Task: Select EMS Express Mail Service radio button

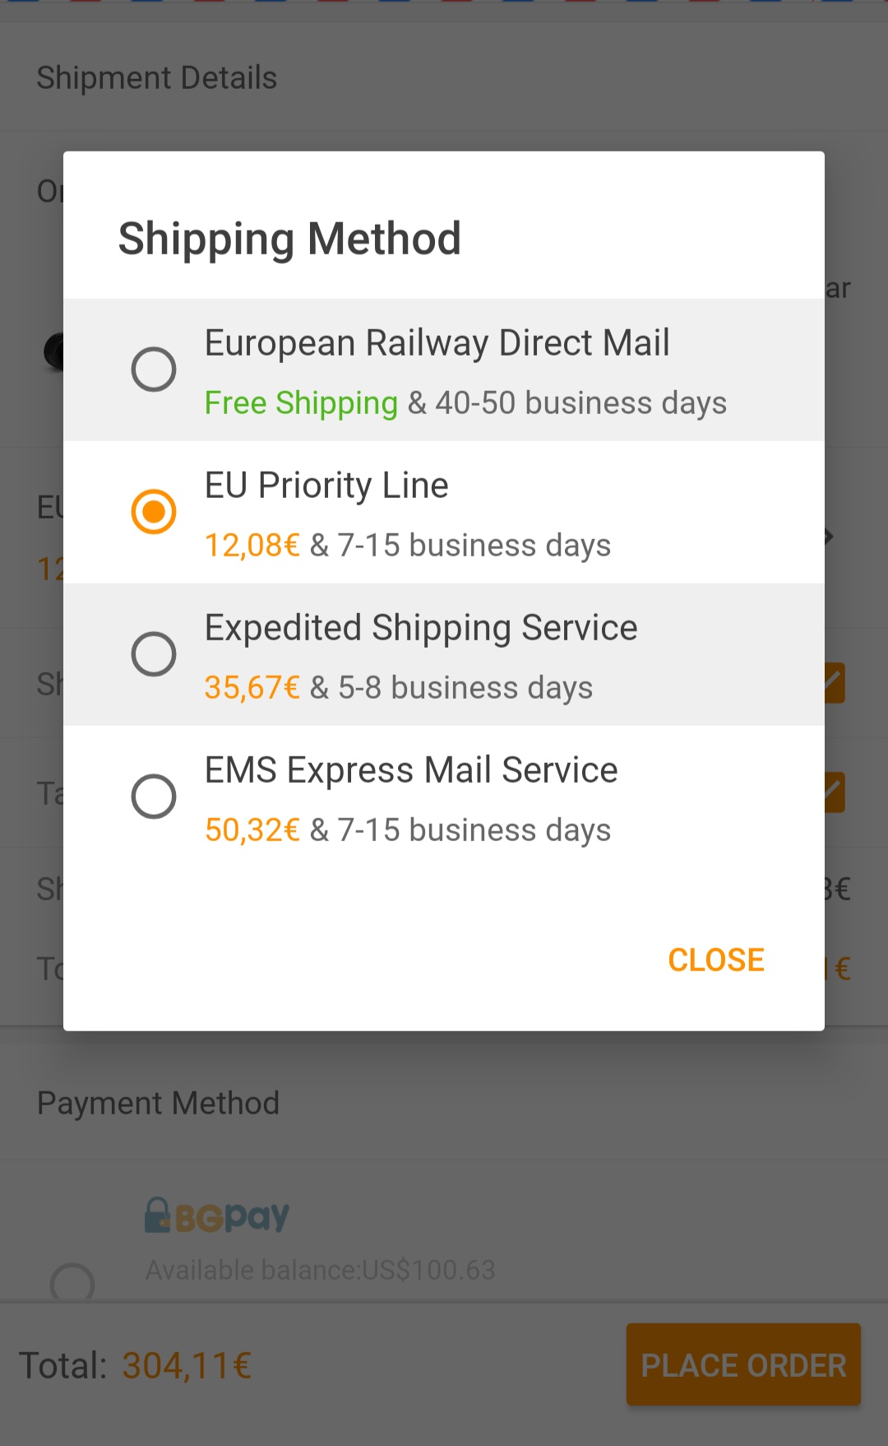Action: tap(154, 796)
